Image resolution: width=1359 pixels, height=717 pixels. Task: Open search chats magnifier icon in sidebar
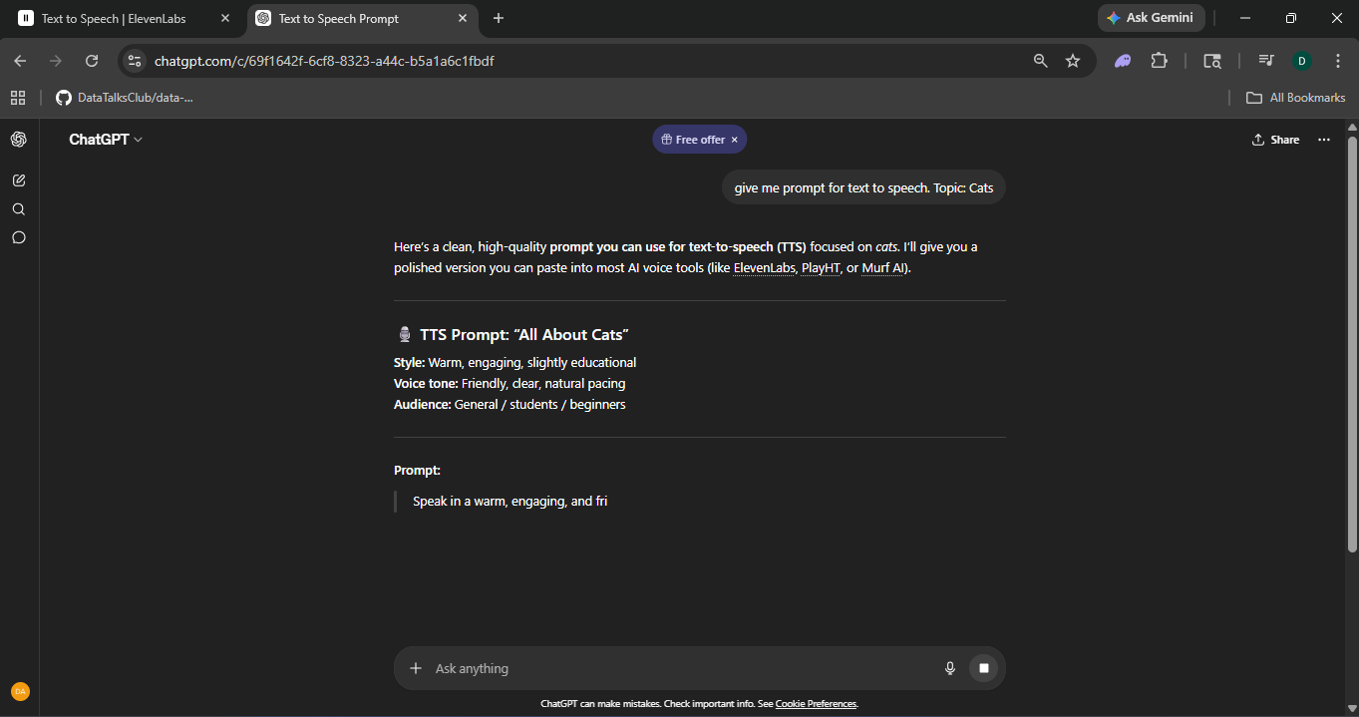(x=18, y=209)
